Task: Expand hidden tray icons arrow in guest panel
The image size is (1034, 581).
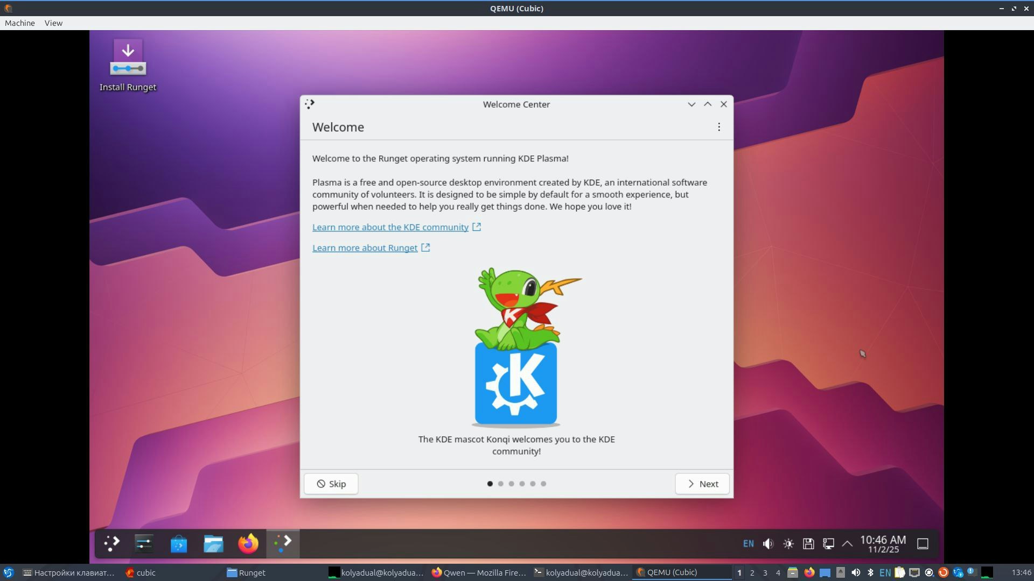Action: click(847, 544)
